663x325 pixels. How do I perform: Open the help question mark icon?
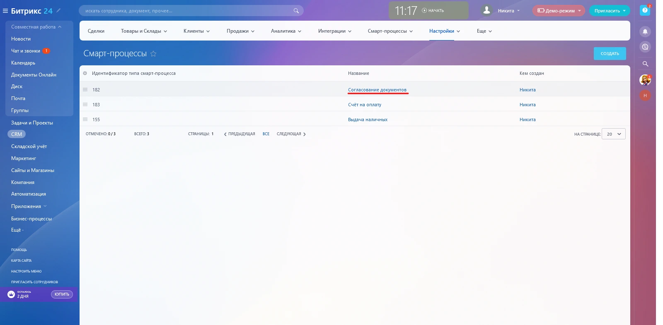[645, 10]
